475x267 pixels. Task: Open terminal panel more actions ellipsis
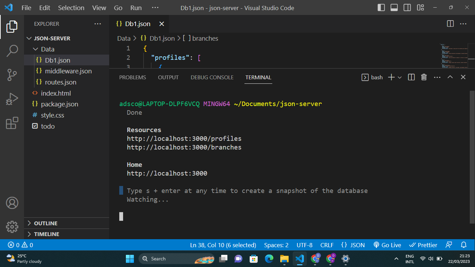437,77
